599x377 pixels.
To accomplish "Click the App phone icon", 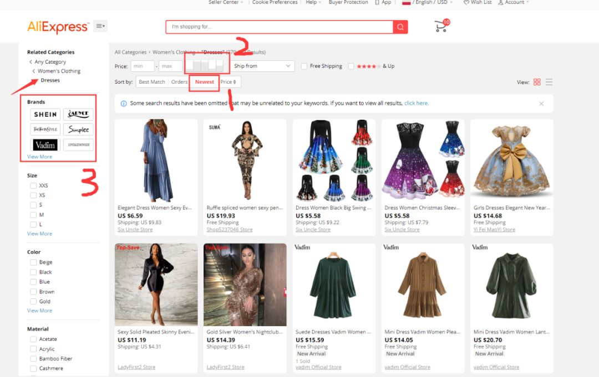I will [x=378, y=2].
